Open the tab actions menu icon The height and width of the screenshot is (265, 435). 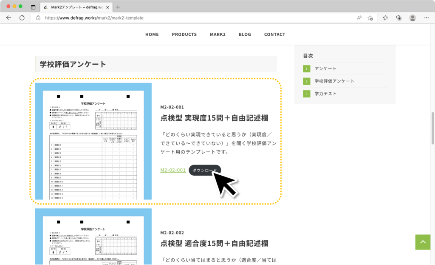[x=33, y=7]
